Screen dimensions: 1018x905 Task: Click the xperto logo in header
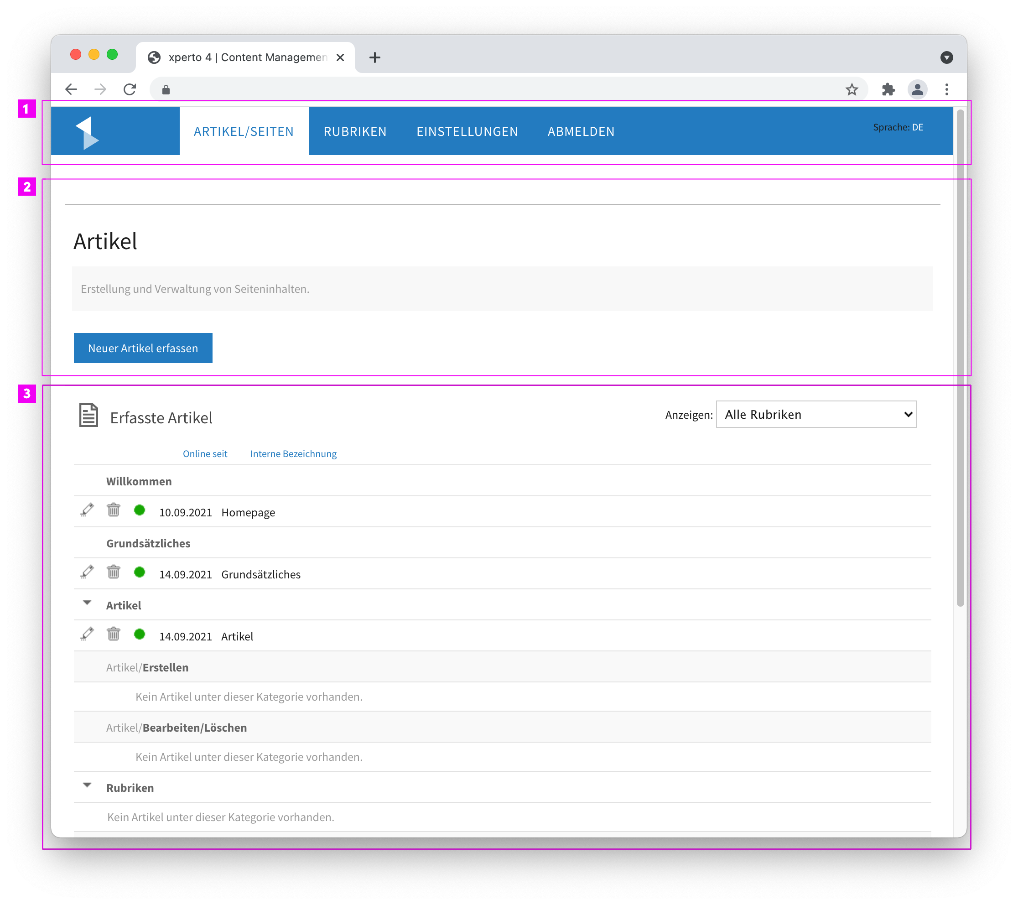[88, 132]
